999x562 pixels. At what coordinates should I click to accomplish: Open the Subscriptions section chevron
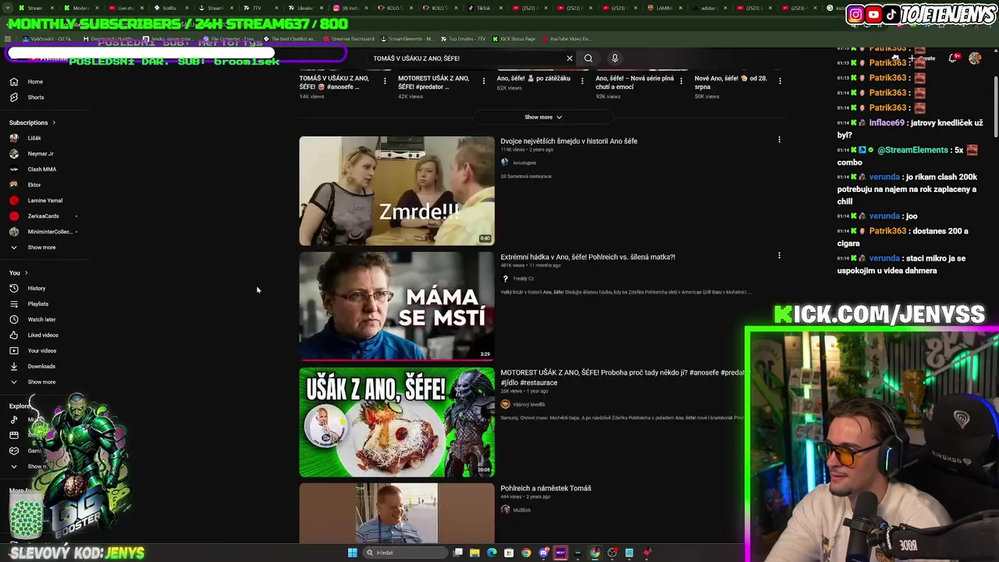pyautogui.click(x=54, y=123)
